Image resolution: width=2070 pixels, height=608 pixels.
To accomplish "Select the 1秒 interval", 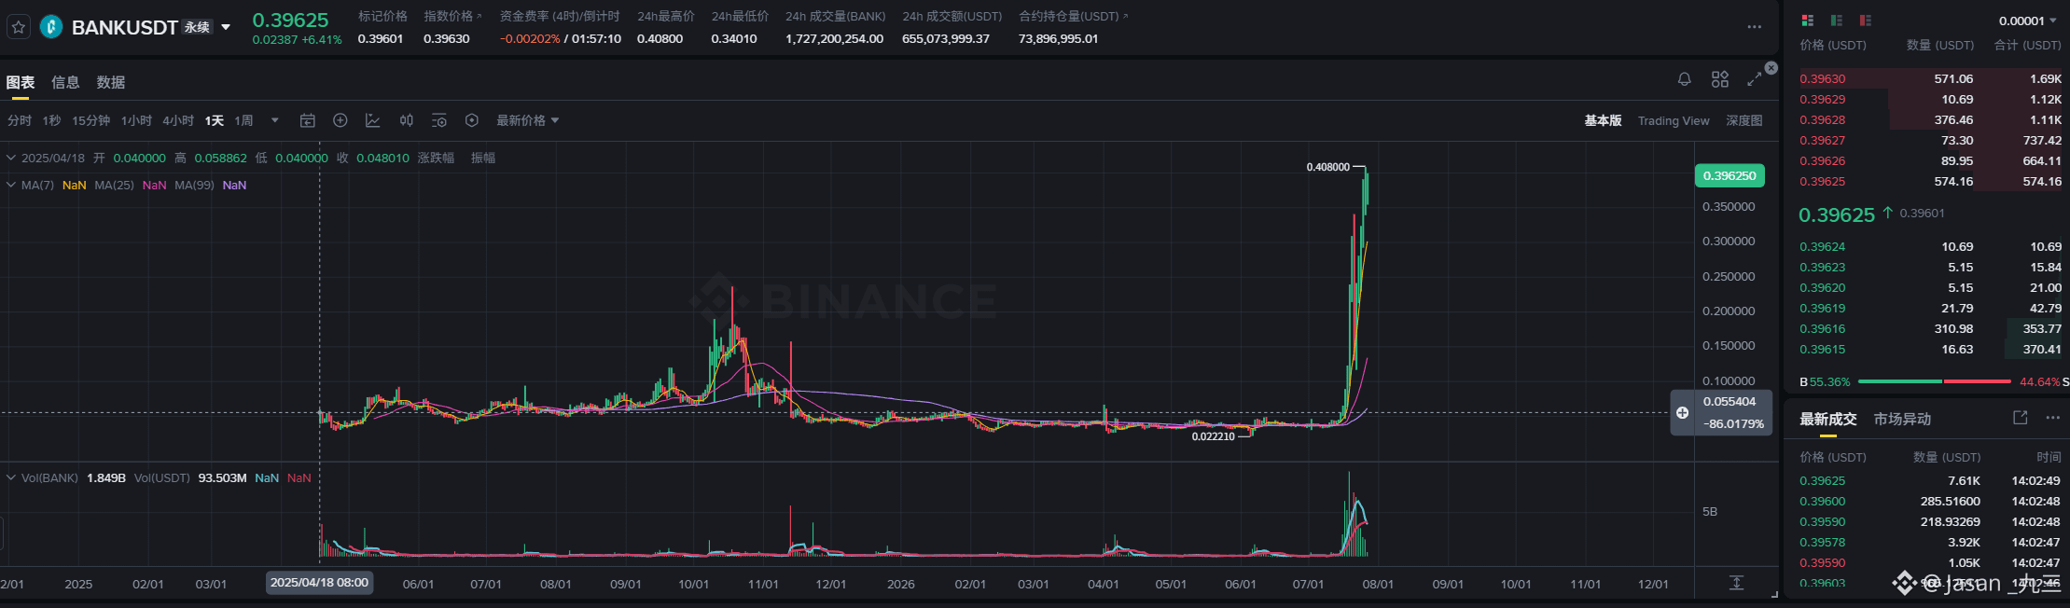I will point(51,120).
